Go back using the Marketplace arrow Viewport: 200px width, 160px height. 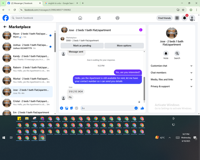click(5, 27)
